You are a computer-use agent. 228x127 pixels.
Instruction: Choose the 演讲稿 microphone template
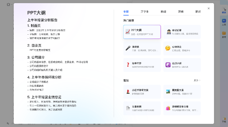pyautogui.click(x=142, y=48)
